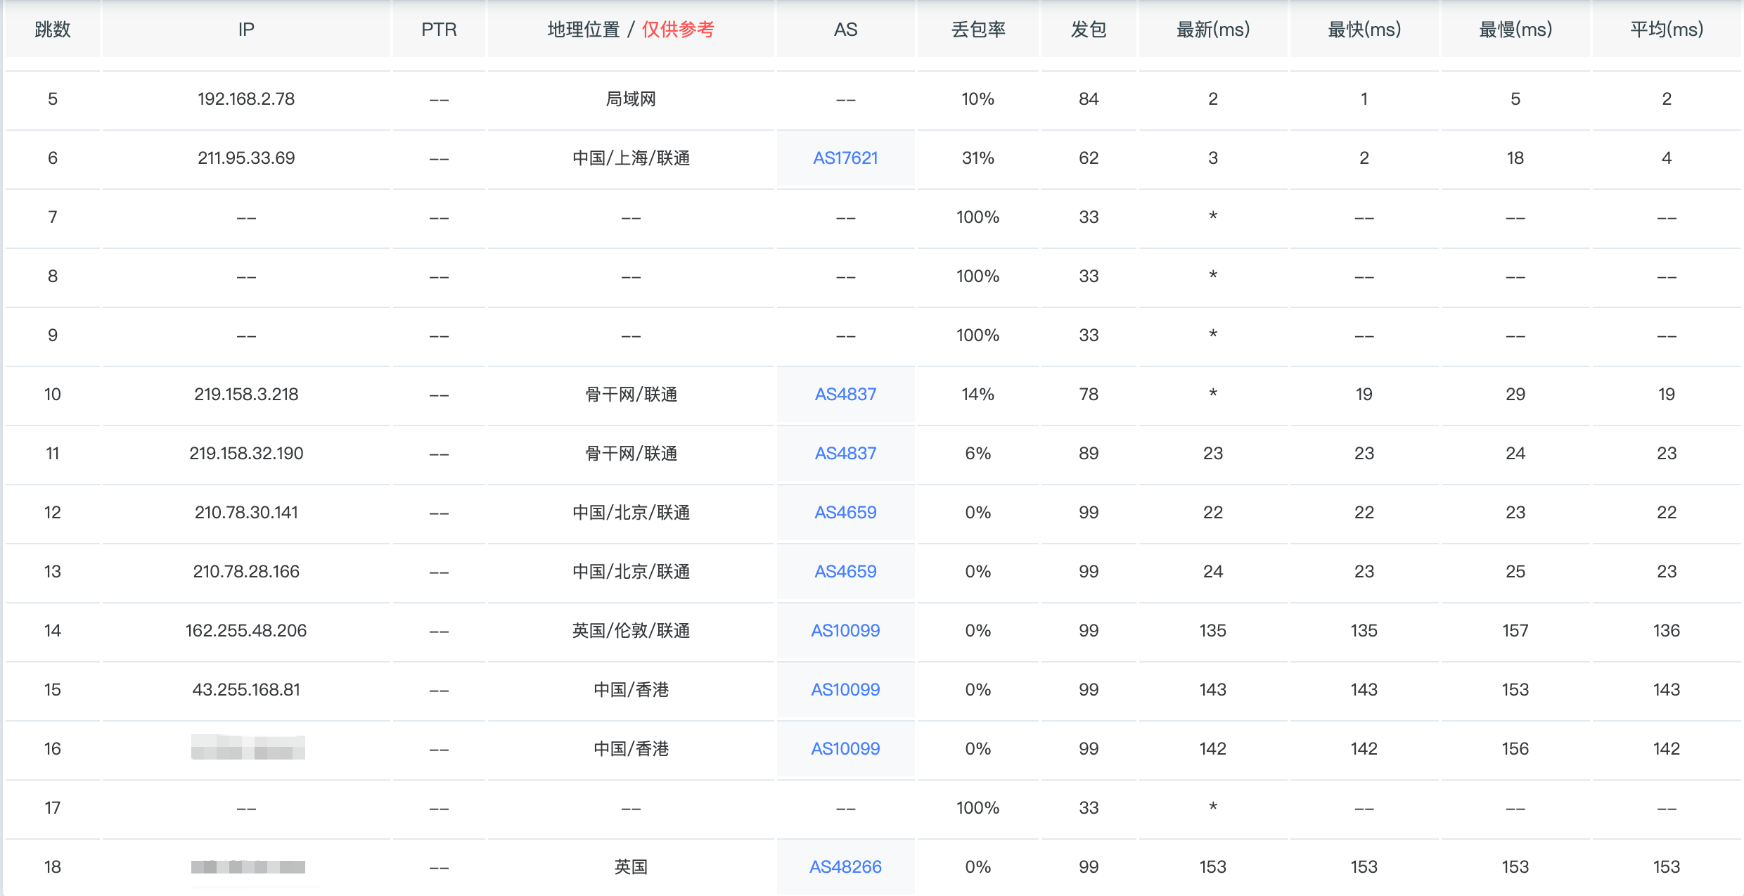
Task: Click the 丢包率 column header
Action: (978, 30)
